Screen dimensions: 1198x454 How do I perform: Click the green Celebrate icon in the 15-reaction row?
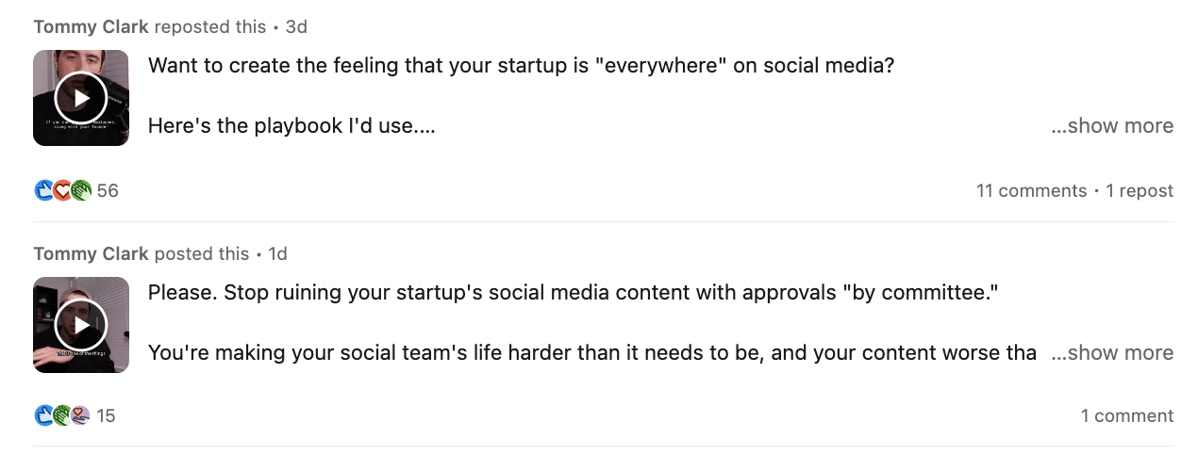(x=62, y=415)
